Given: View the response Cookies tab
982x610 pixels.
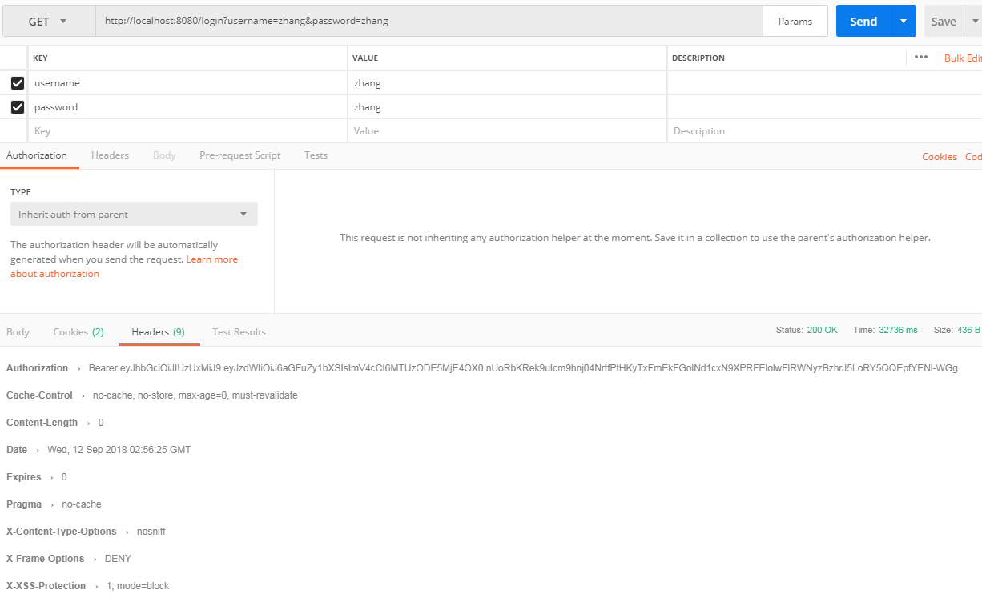Looking at the screenshot, I should [x=78, y=331].
